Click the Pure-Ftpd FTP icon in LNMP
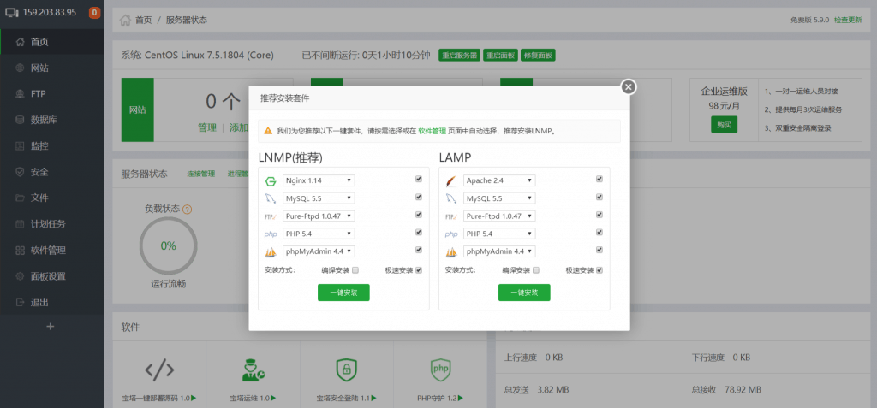 (x=271, y=216)
